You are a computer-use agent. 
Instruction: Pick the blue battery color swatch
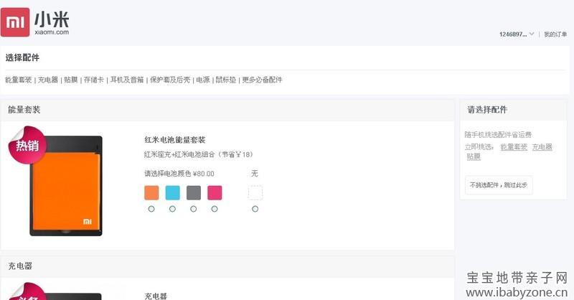pos(172,192)
